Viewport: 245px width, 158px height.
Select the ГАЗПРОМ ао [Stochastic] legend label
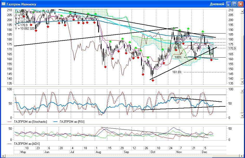point(30,122)
